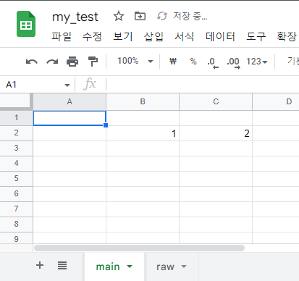Select the active cell A1
Viewport: 299px width, 281px height.
click(x=70, y=118)
